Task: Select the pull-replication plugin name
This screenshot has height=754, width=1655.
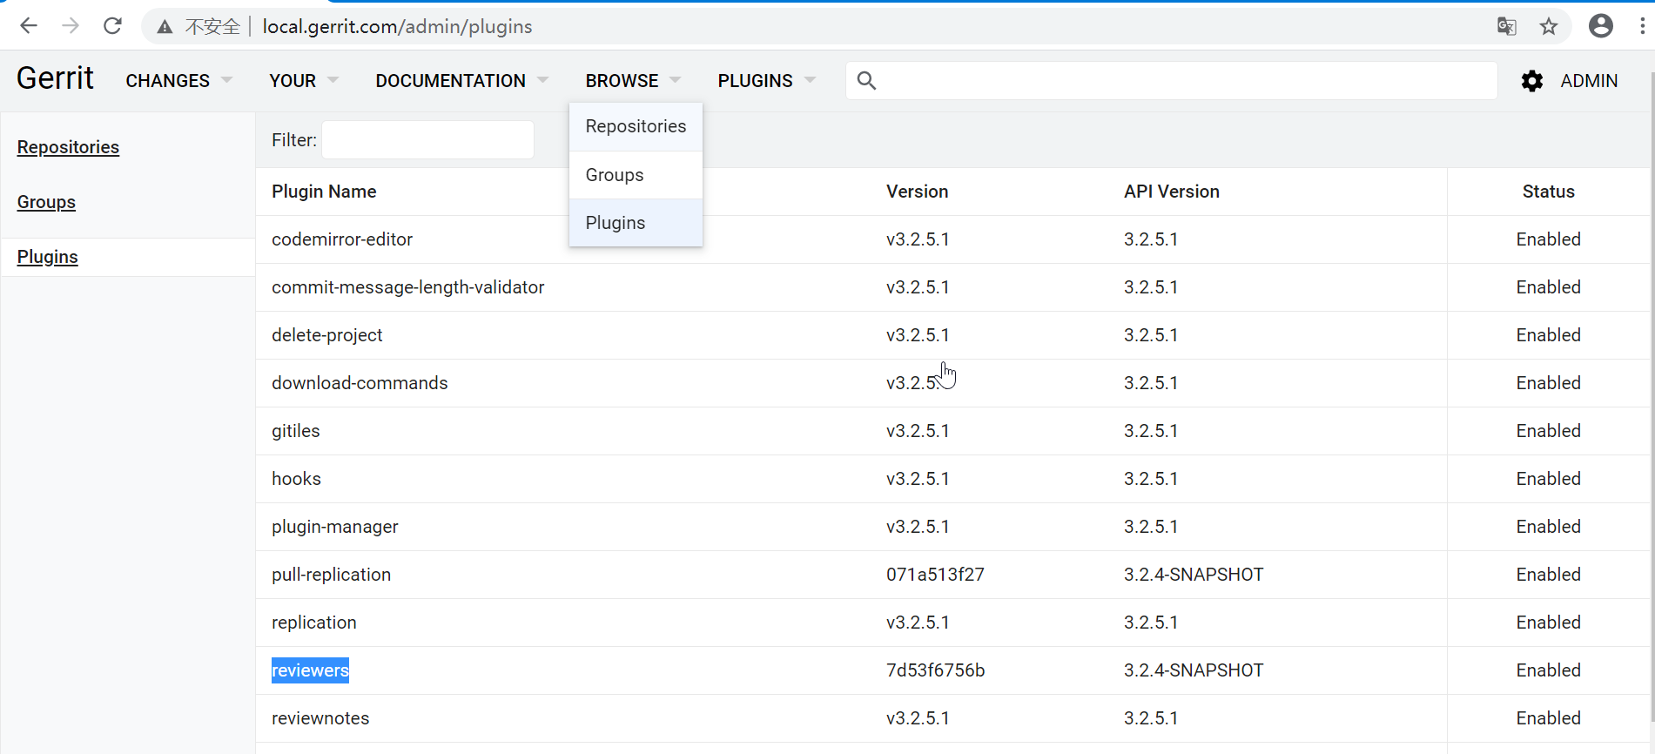Action: pyautogui.click(x=331, y=575)
